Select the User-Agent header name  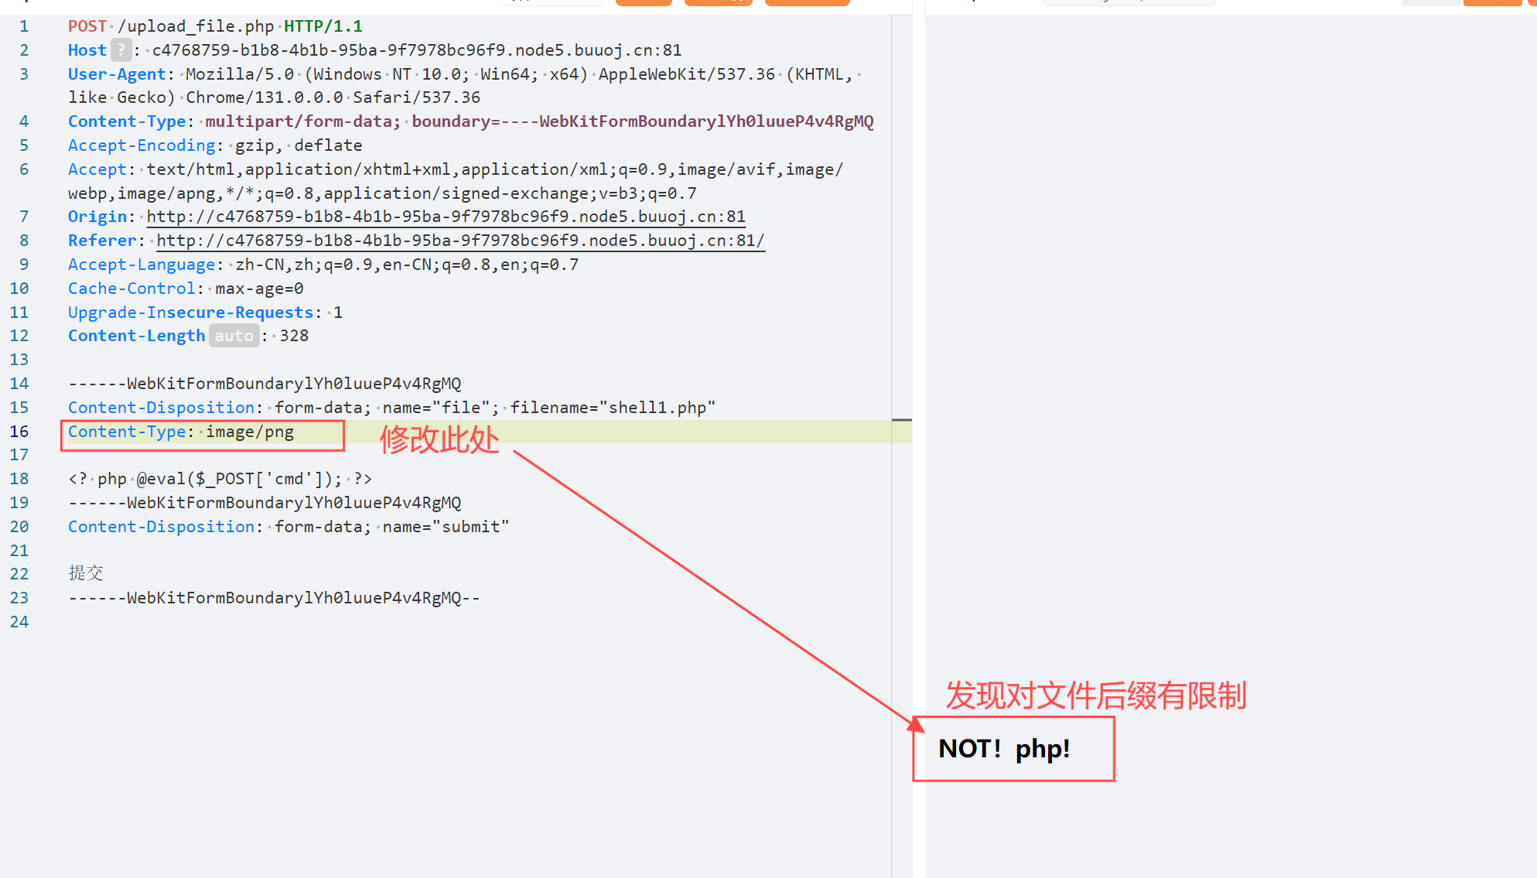[x=117, y=74]
